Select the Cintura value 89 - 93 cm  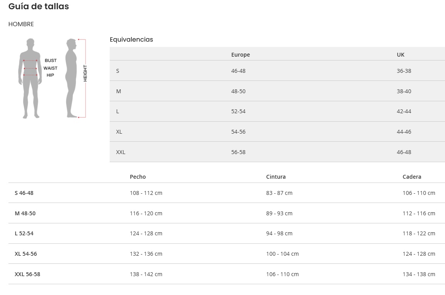click(x=279, y=213)
